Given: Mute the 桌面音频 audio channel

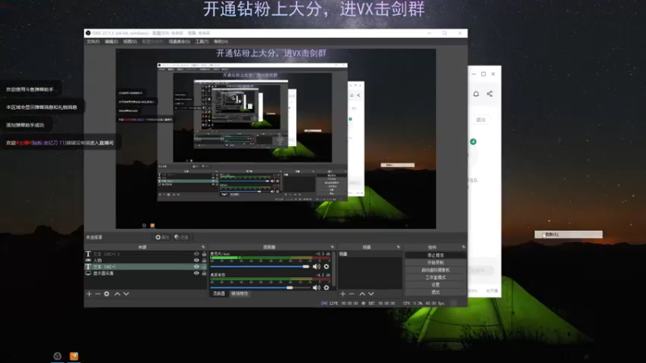Looking at the screenshot, I should pos(317,288).
